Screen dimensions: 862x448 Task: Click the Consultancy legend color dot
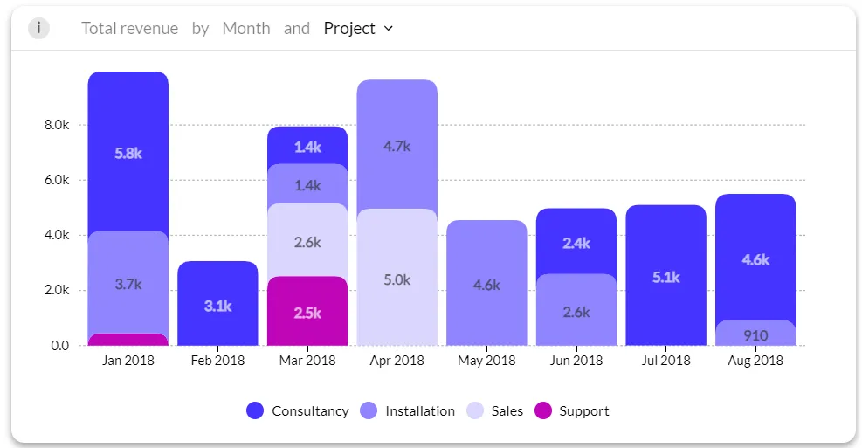(255, 410)
